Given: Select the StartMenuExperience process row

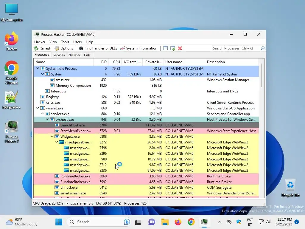Looking at the screenshot, I should point(146,131).
